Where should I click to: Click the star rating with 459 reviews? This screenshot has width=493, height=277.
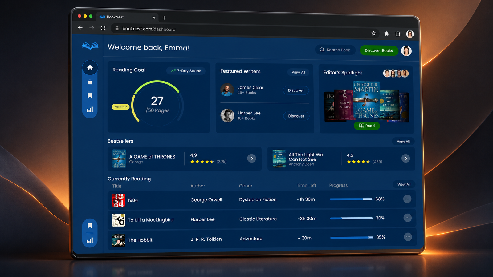point(359,162)
